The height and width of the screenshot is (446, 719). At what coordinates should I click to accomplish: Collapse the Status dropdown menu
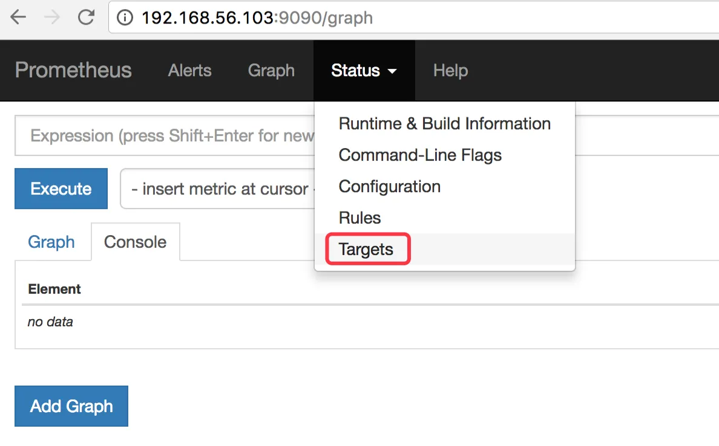tap(364, 71)
